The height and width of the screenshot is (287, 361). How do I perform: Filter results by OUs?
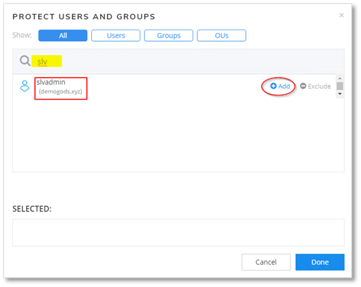click(x=221, y=36)
